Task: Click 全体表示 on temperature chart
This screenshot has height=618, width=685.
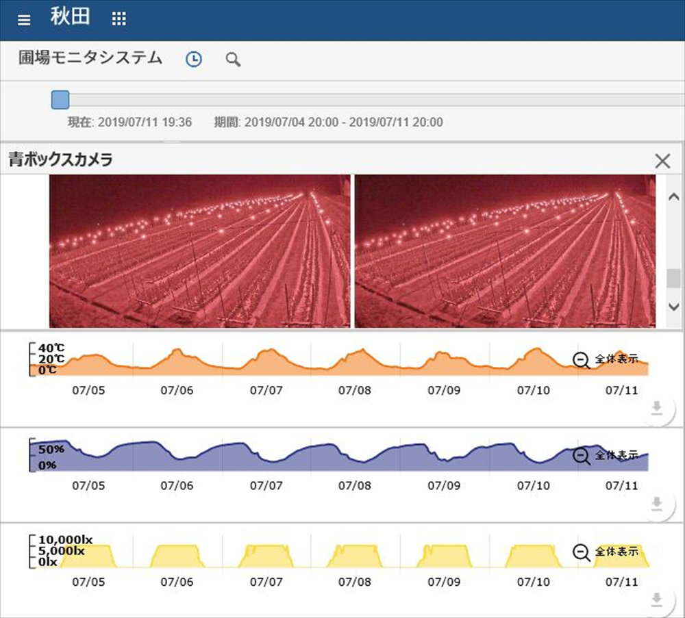Action: click(616, 359)
